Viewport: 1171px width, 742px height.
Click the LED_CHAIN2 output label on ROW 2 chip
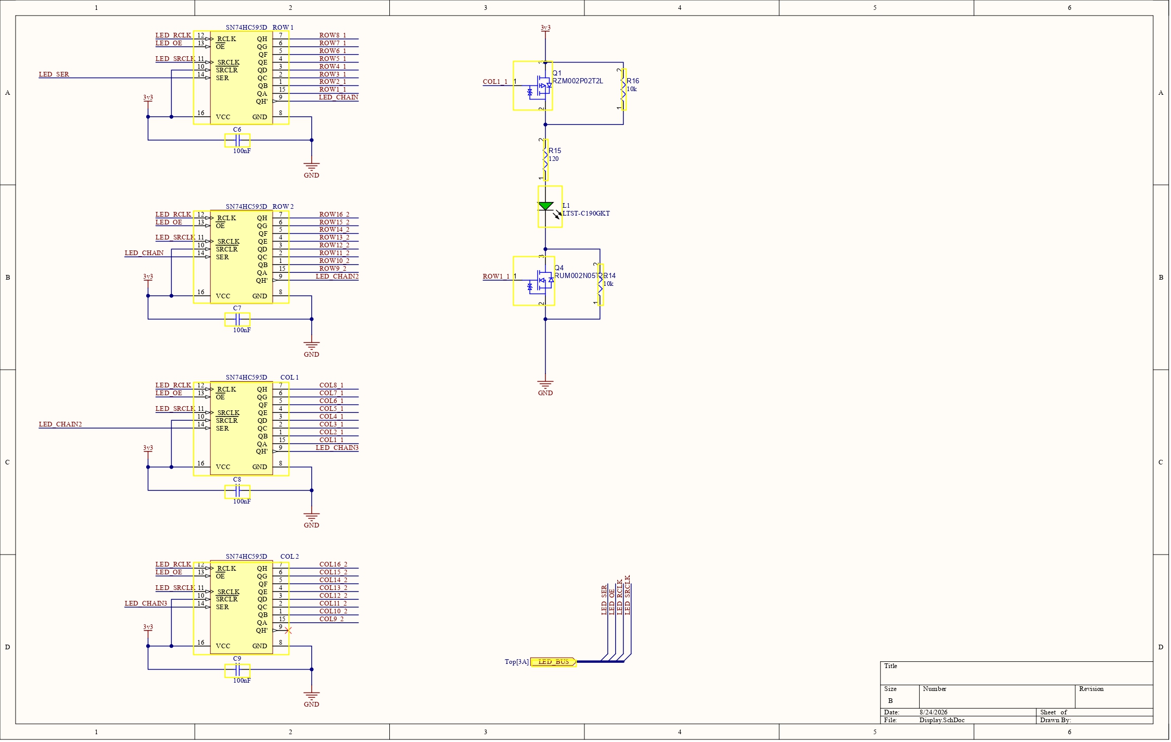coord(337,276)
